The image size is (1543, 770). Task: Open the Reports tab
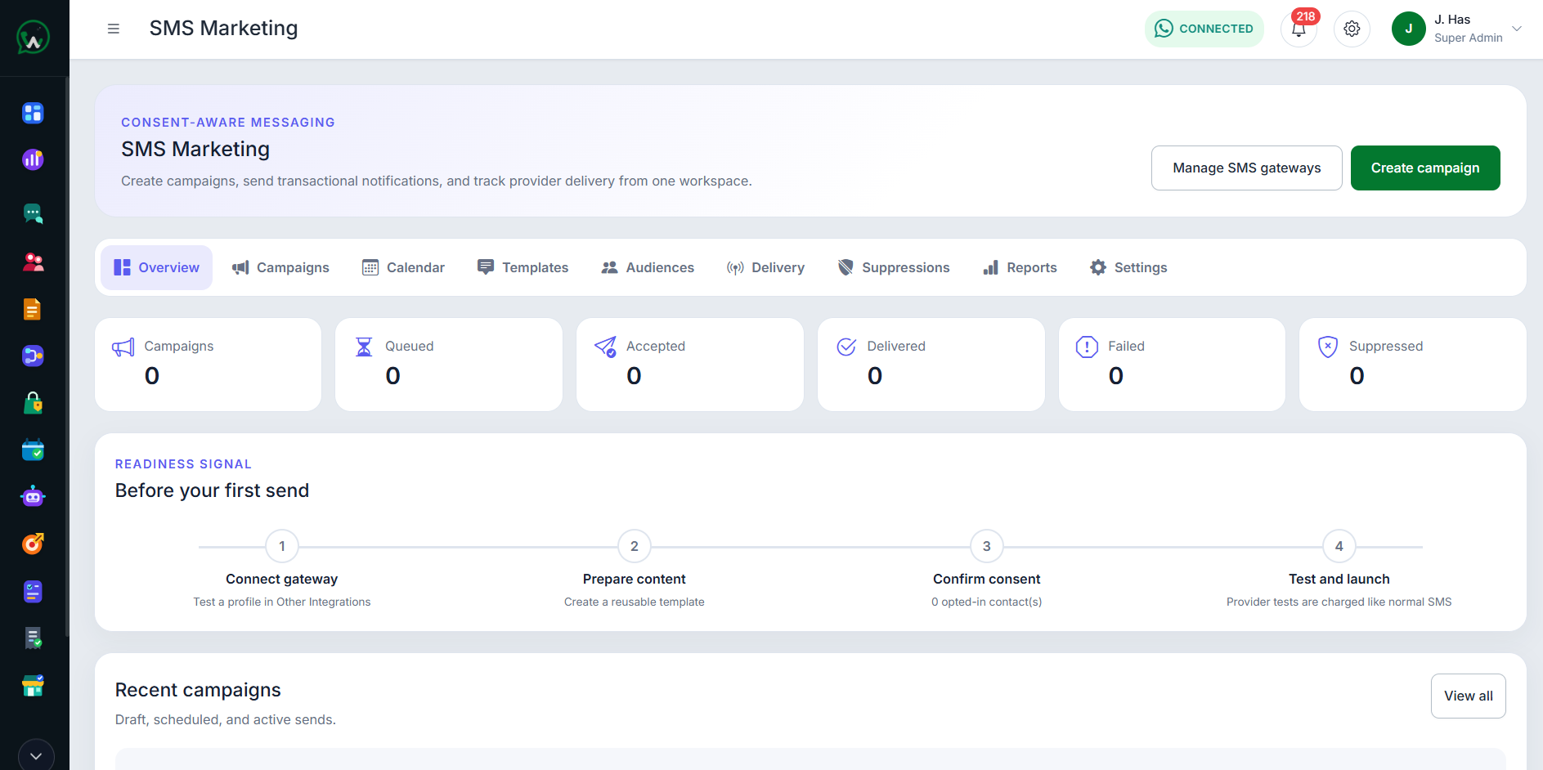(x=1020, y=267)
